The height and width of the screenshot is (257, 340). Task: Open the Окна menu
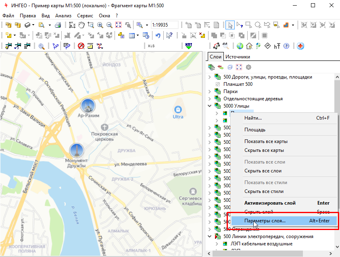pos(104,16)
